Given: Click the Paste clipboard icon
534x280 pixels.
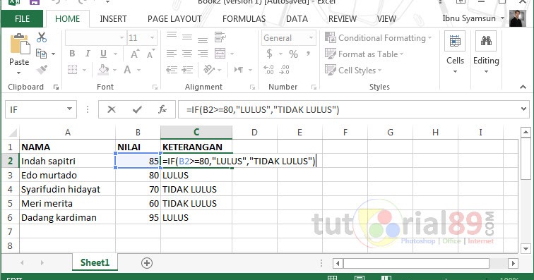Looking at the screenshot, I should [19, 44].
